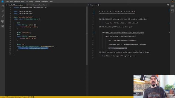Open the Terminal menu

coord(37,2)
